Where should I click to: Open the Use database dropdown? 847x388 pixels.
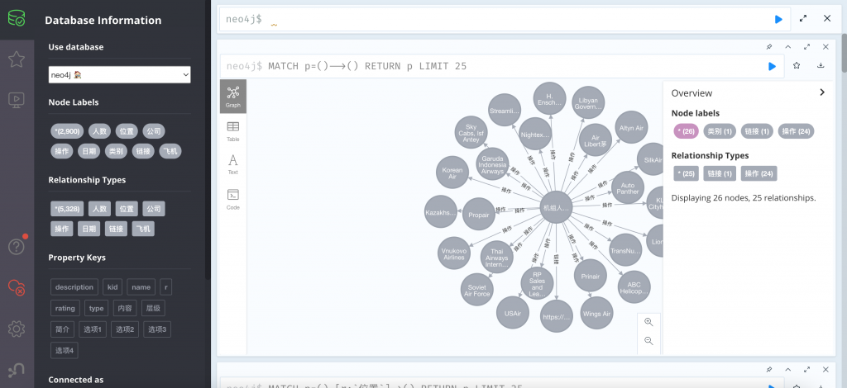119,75
